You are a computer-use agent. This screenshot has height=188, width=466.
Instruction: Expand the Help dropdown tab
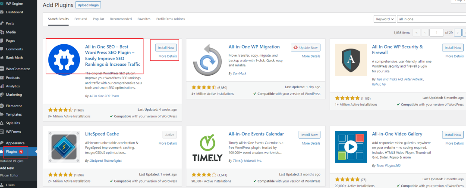(457, 1)
